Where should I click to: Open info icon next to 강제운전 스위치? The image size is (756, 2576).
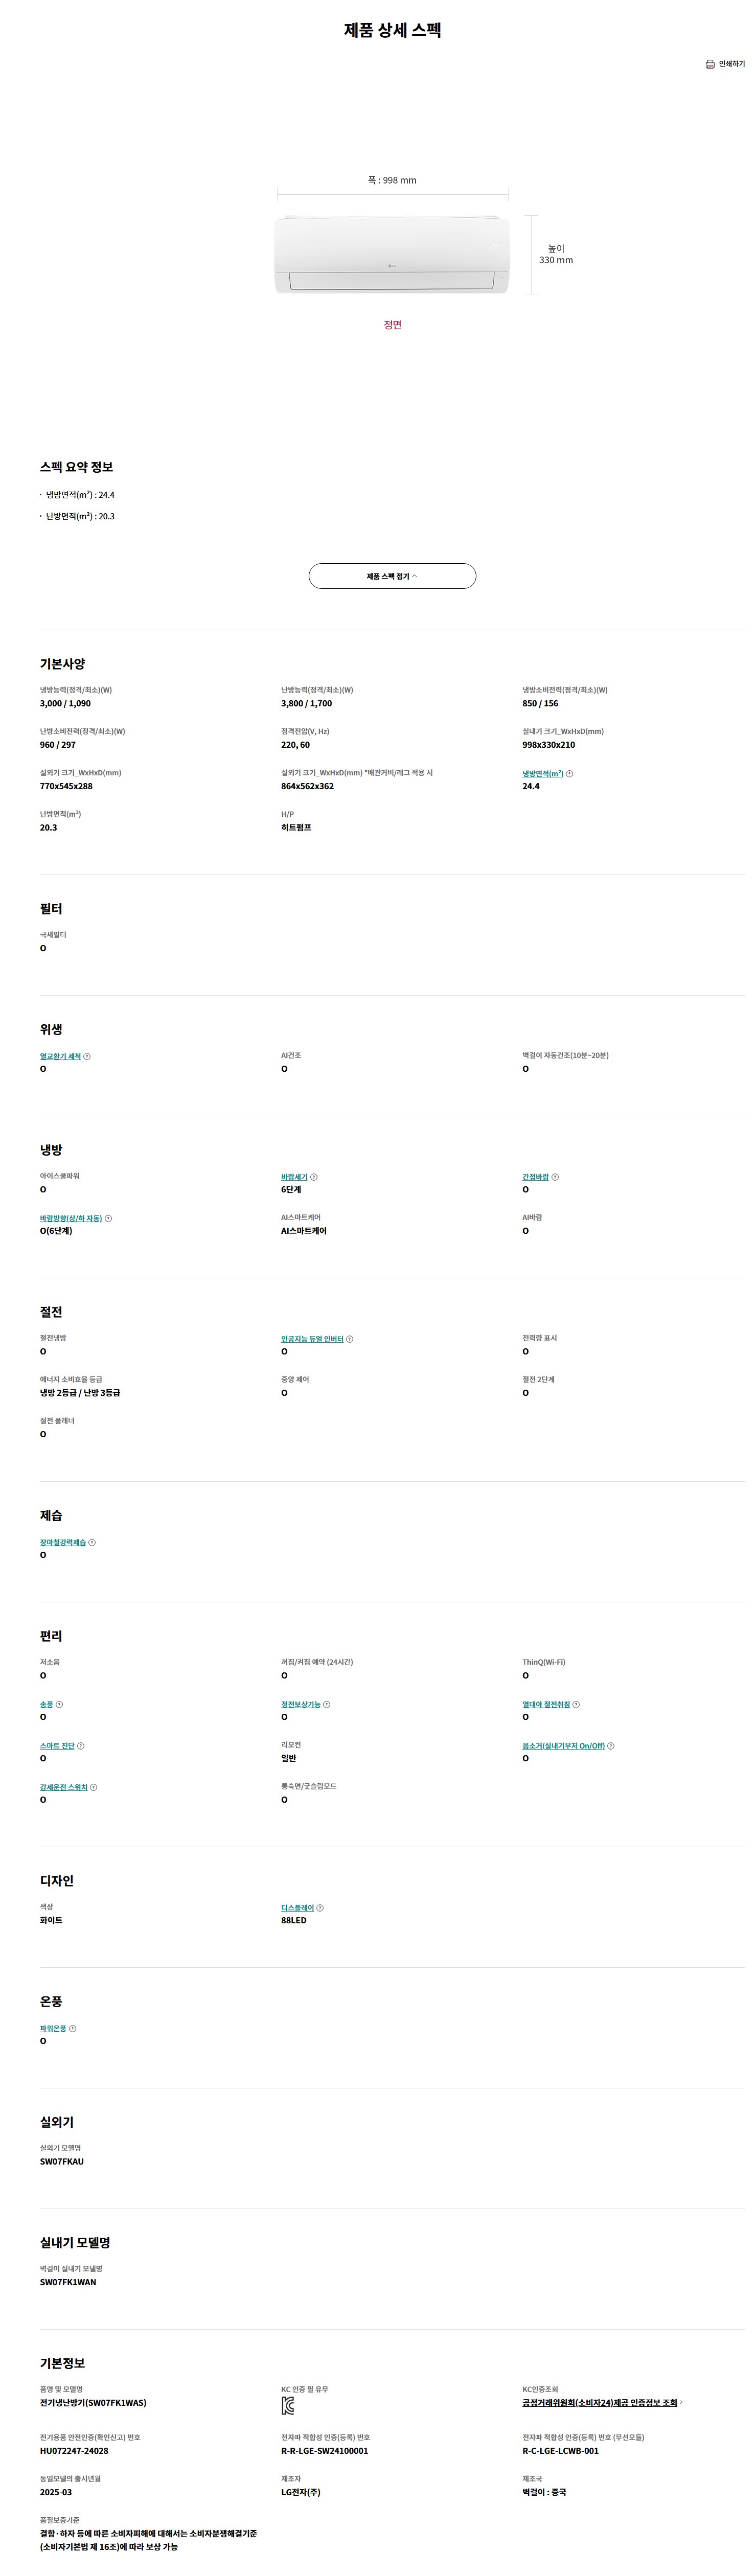(x=94, y=1787)
